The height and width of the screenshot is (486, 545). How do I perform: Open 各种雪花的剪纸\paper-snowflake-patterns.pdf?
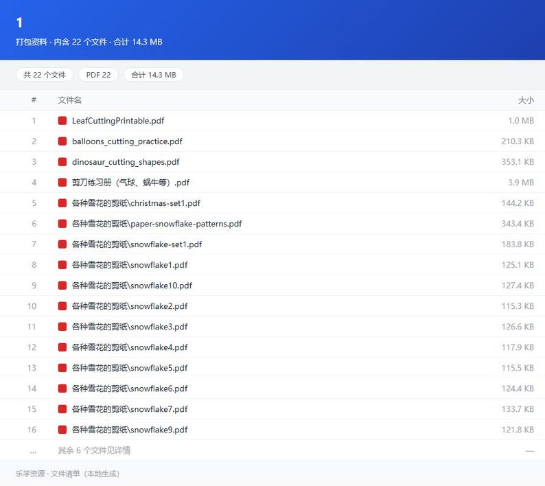(156, 224)
